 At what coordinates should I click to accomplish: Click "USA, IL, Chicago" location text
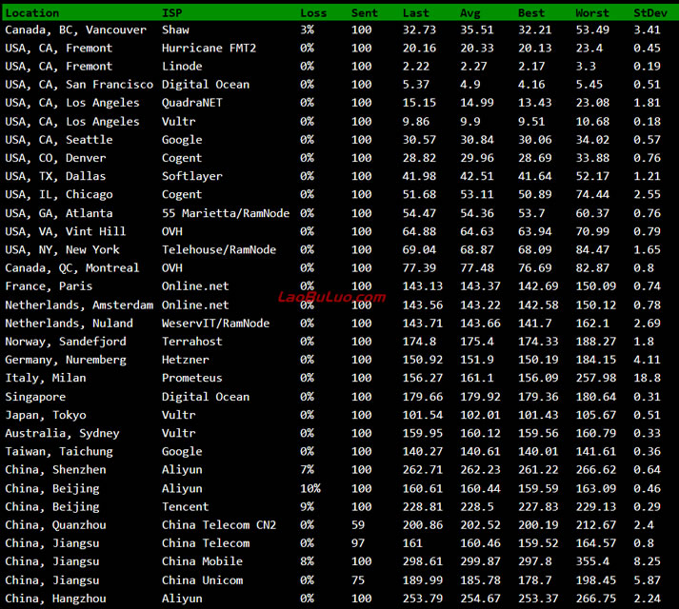coord(59,194)
